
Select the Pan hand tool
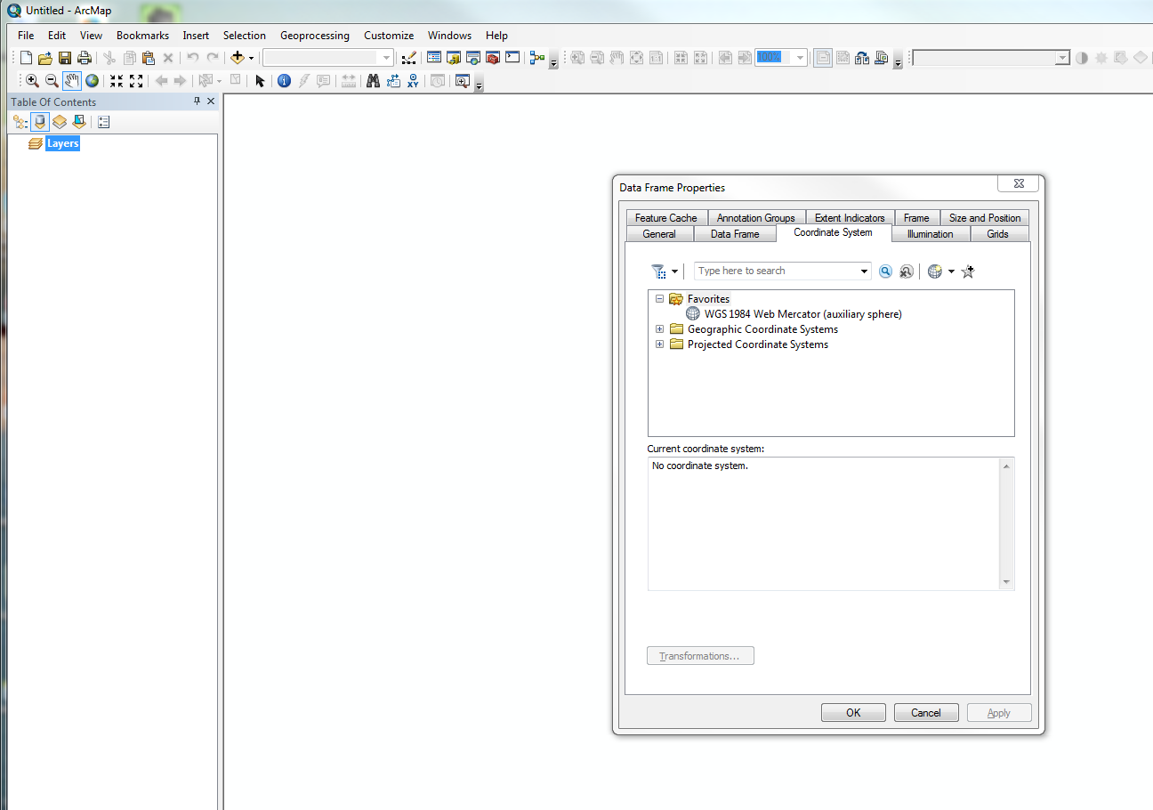point(72,81)
